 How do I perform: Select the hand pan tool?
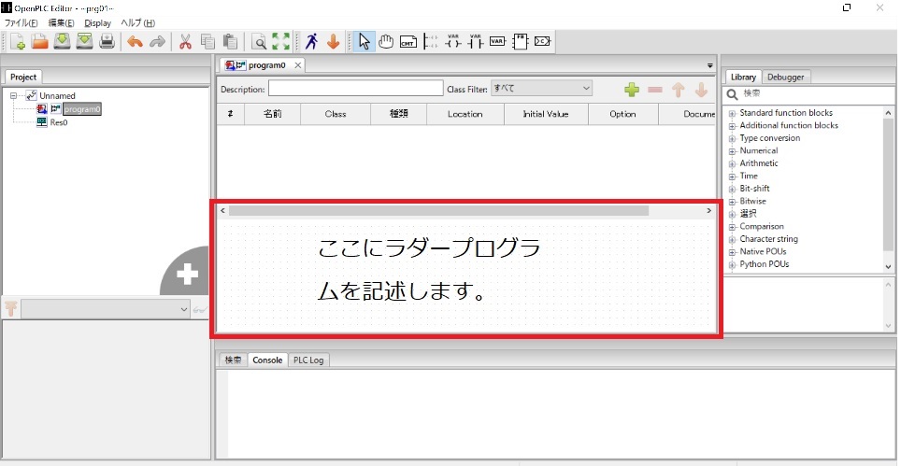tap(386, 41)
